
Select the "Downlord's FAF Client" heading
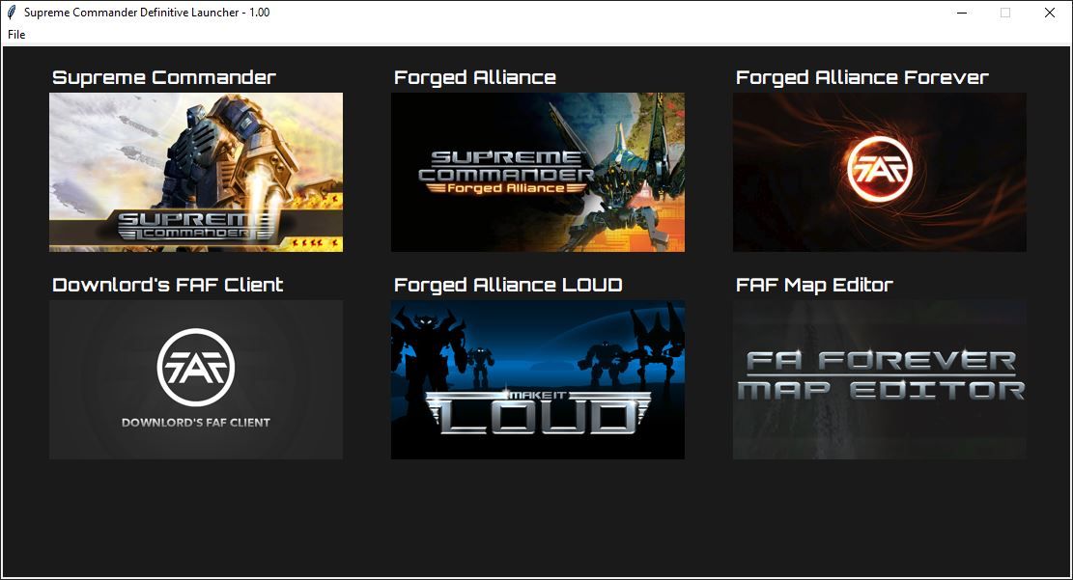(x=168, y=286)
